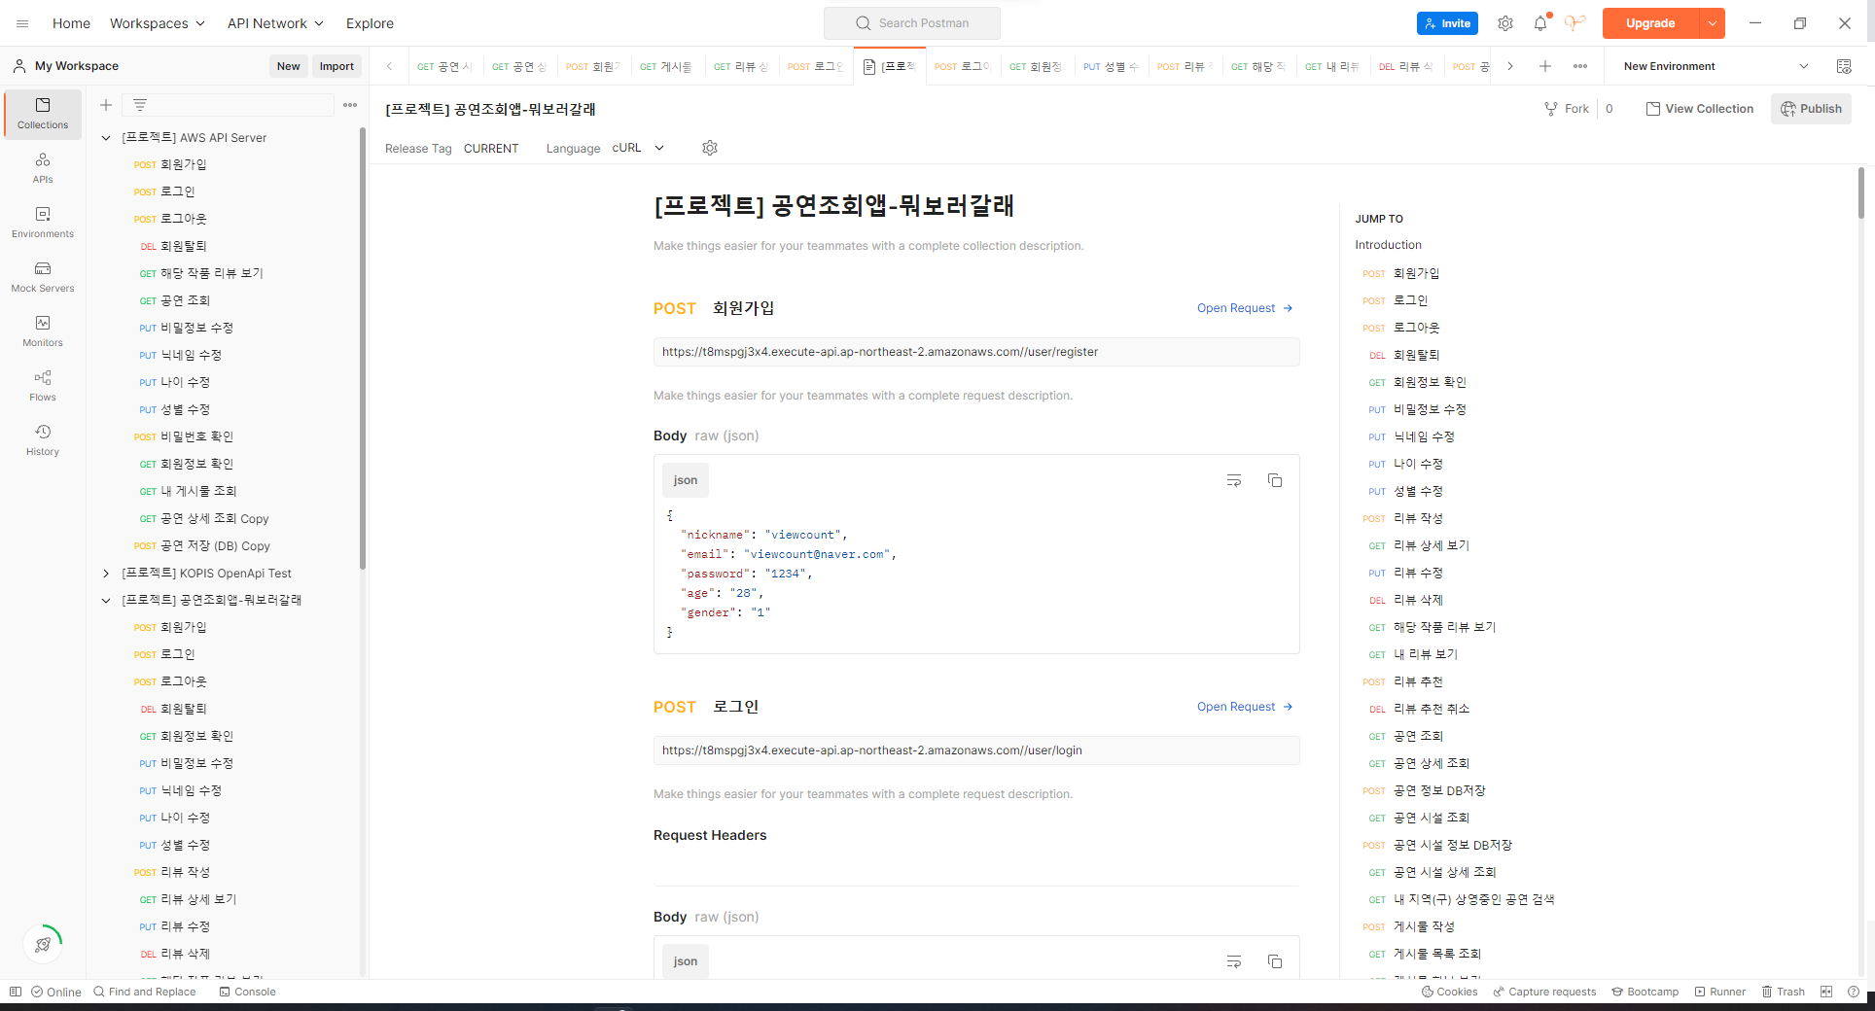Open the two-pane view icon in status bar
1875x1011 pixels.
point(1826,992)
